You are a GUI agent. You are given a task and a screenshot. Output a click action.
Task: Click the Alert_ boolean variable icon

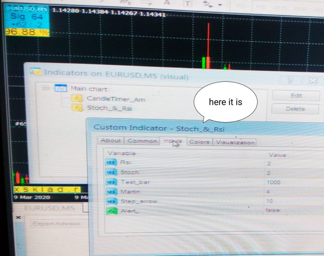(x=112, y=211)
